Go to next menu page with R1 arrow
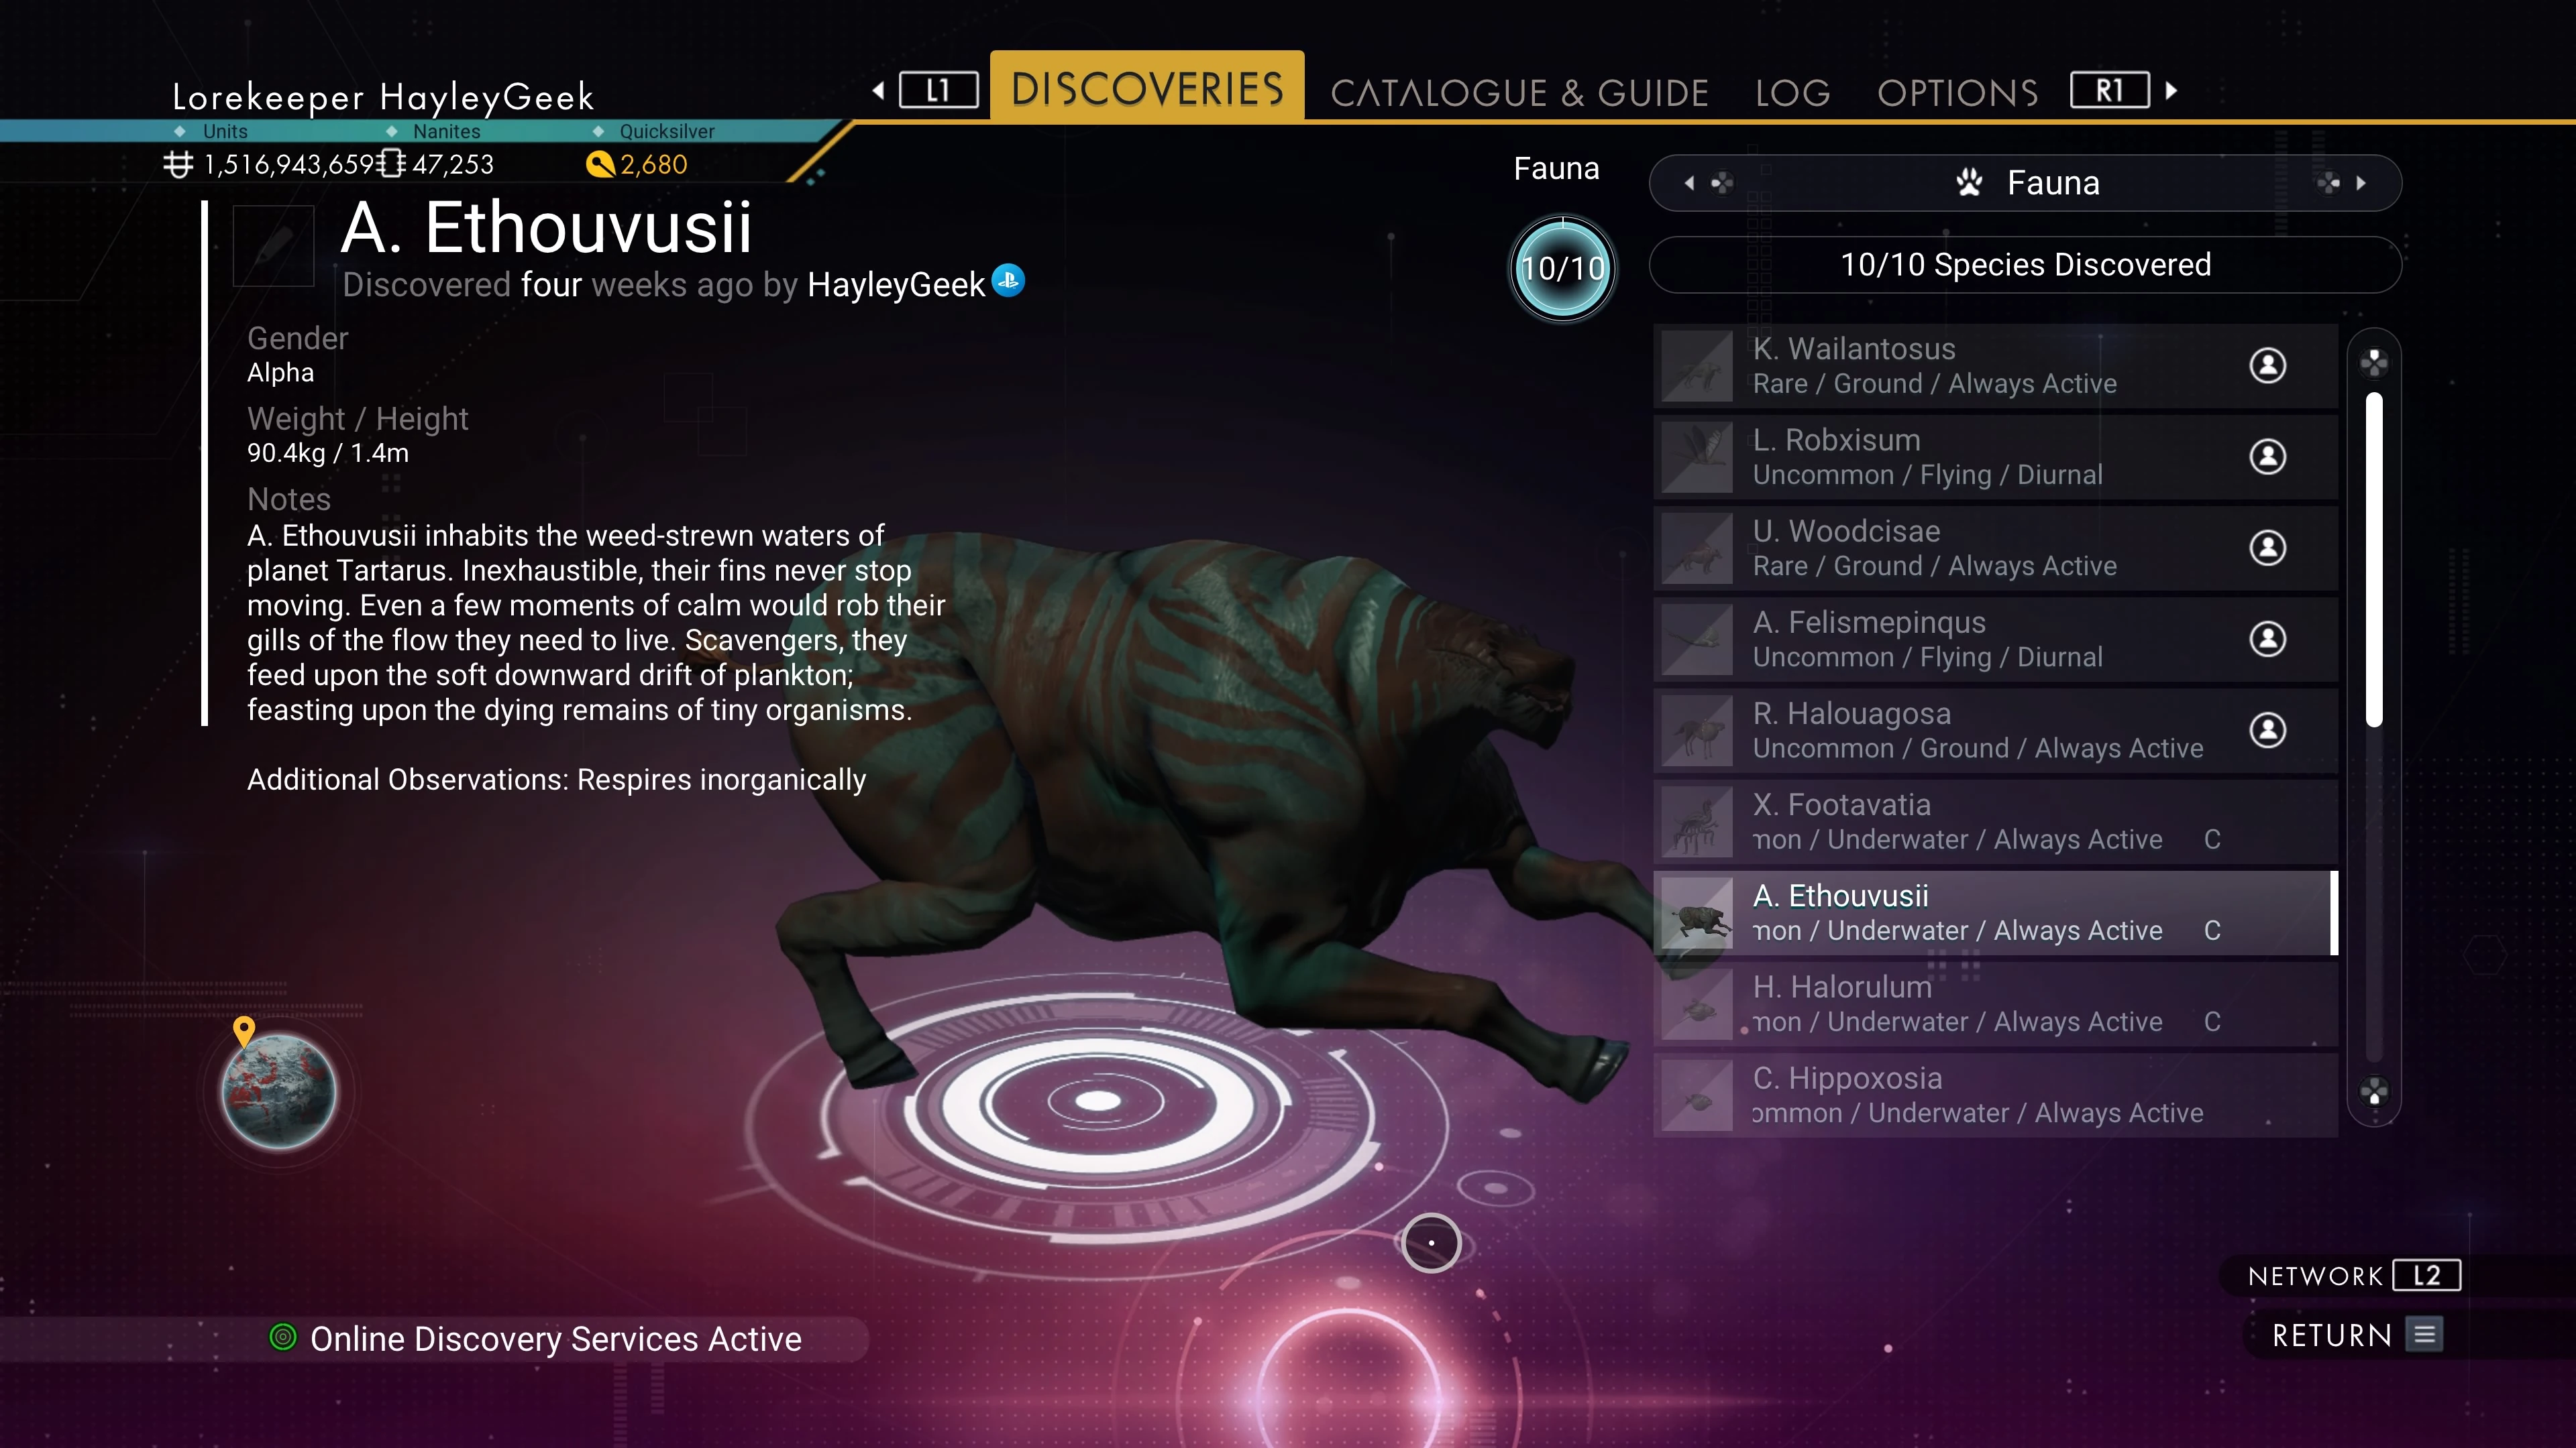The width and height of the screenshot is (2576, 1448). pos(2171,91)
